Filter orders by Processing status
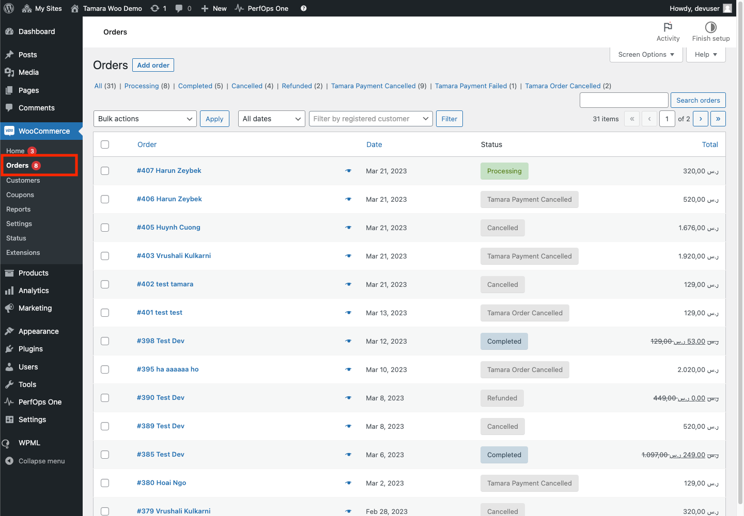This screenshot has height=516, width=744. 142,86
